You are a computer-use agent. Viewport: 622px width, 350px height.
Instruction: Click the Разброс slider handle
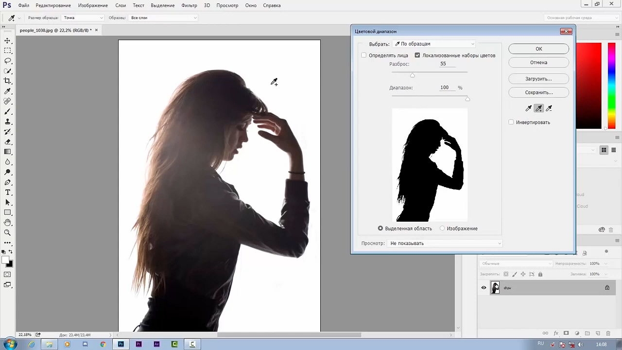[413, 75]
